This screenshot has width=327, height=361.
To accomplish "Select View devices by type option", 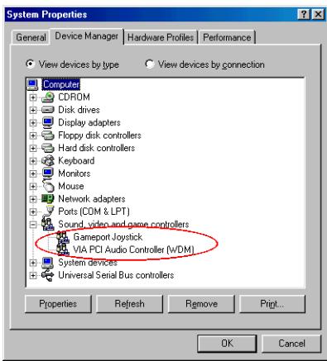I will [x=72, y=64].
